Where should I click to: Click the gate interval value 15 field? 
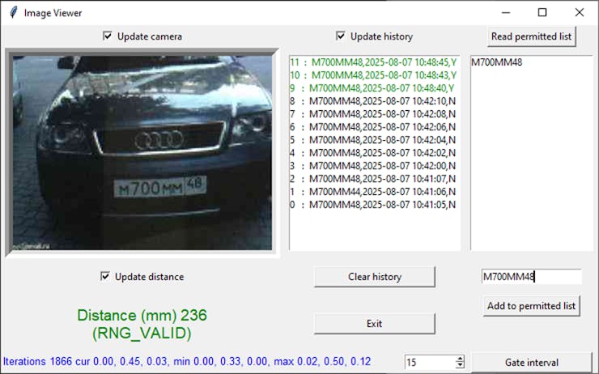(430, 362)
